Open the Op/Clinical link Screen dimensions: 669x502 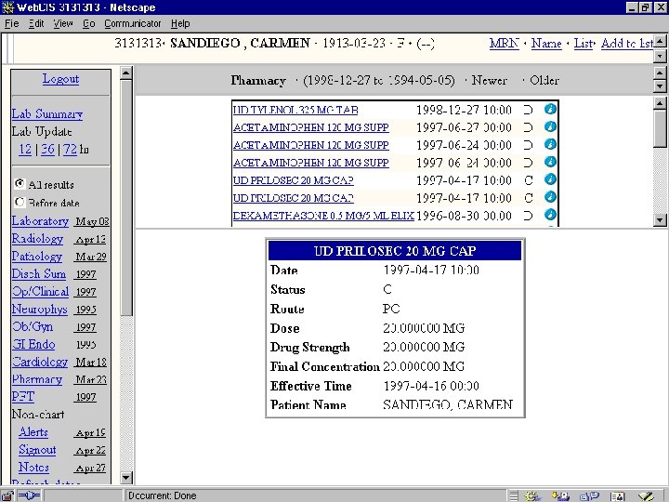pyautogui.click(x=41, y=291)
